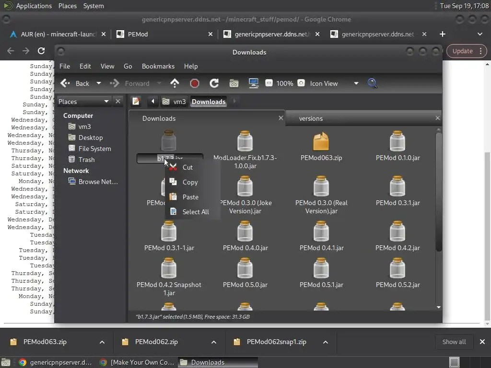The image size is (491, 368).
Task: Open Back history dropdown arrow
Action: click(x=99, y=83)
